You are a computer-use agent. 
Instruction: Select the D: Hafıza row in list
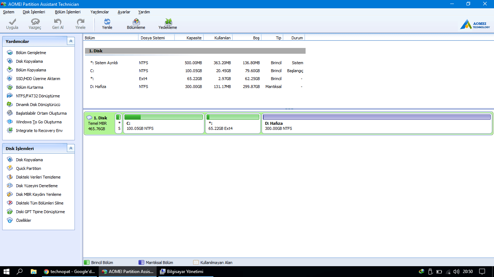[x=195, y=87]
